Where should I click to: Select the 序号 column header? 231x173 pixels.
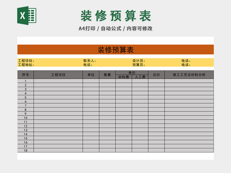point(26,75)
